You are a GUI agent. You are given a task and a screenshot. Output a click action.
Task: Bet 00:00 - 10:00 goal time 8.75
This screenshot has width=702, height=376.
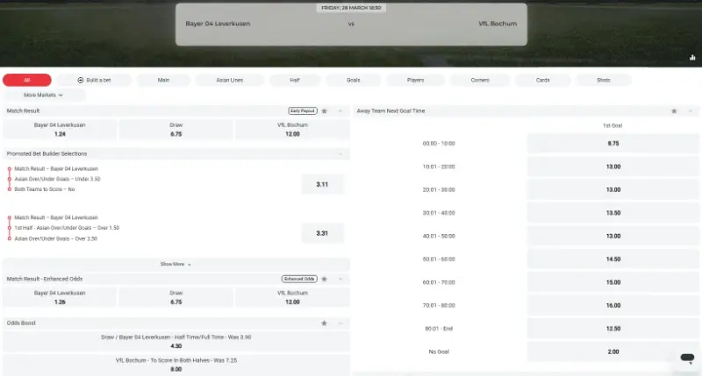[x=612, y=144]
